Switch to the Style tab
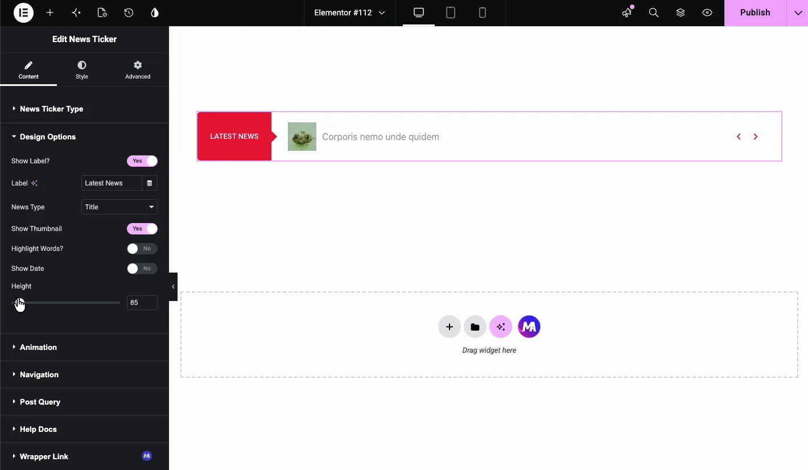The height and width of the screenshot is (470, 808). [82, 70]
